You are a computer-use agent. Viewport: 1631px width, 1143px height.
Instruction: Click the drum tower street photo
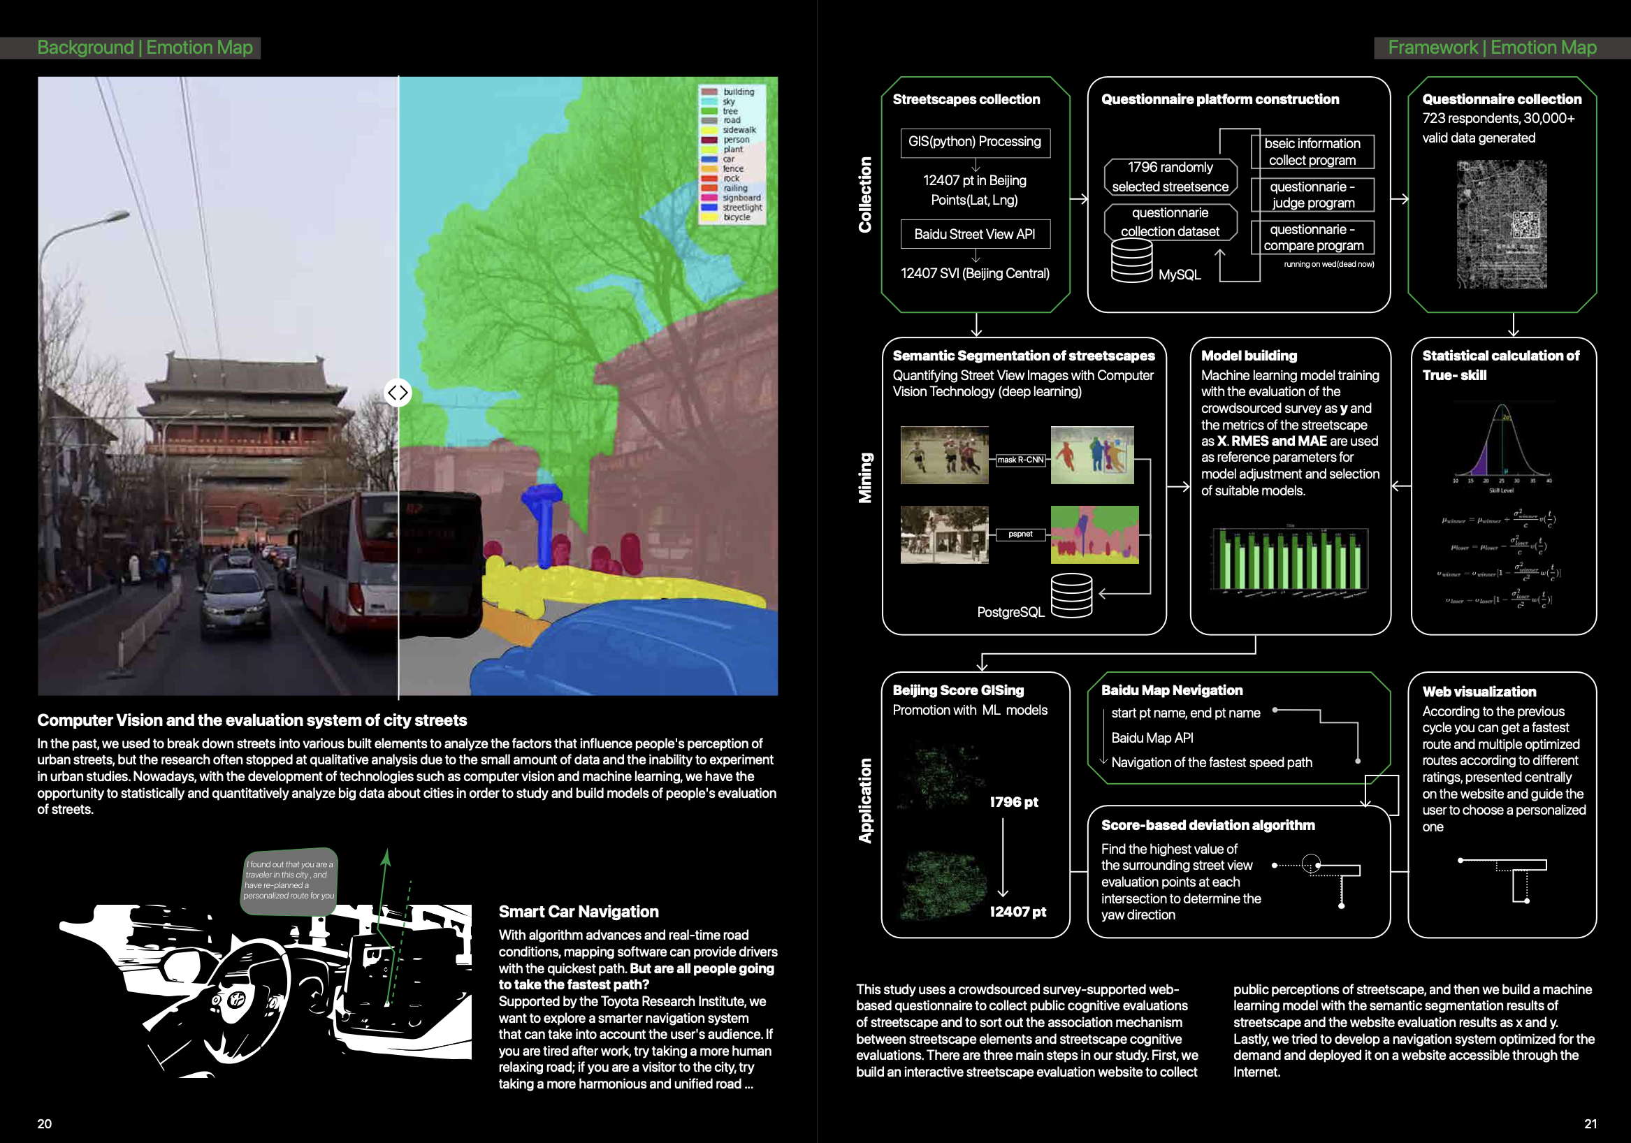click(x=217, y=386)
